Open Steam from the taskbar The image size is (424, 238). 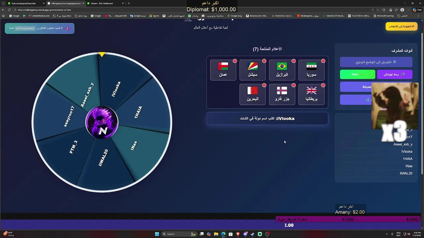point(252,234)
